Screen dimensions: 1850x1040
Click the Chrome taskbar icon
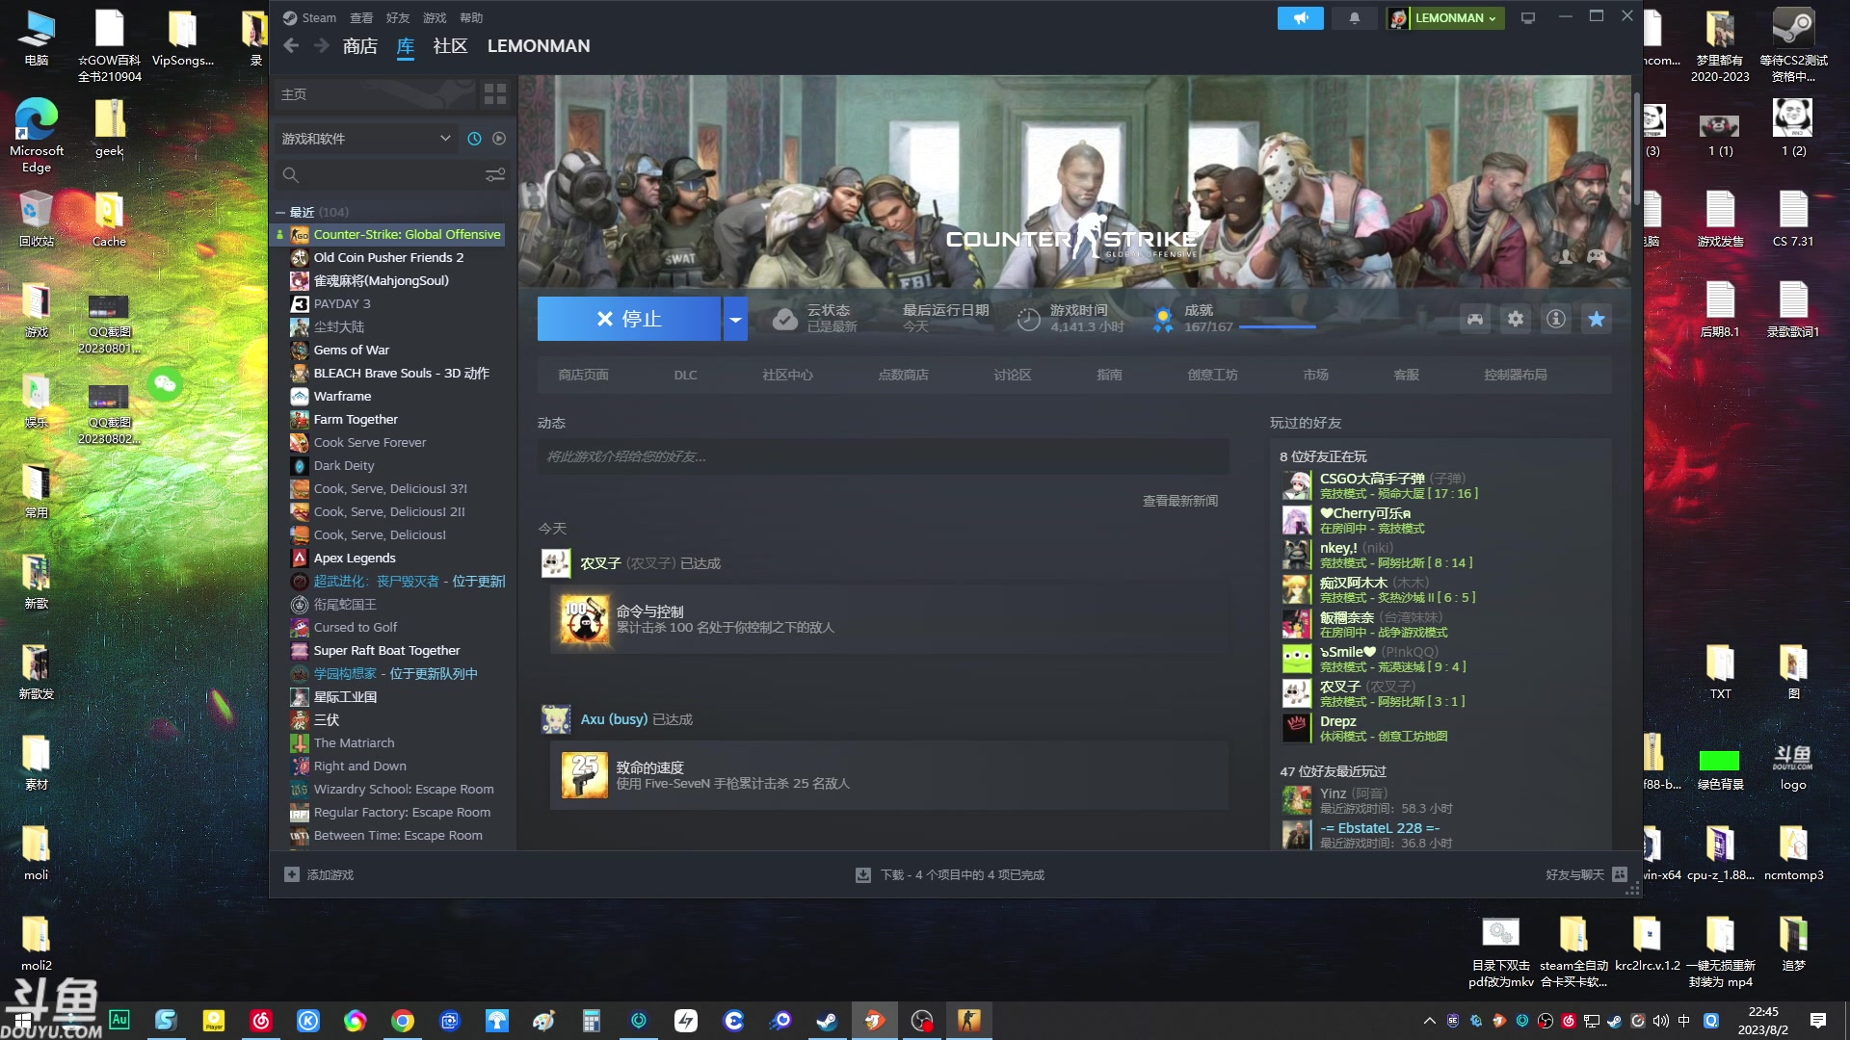point(403,1021)
